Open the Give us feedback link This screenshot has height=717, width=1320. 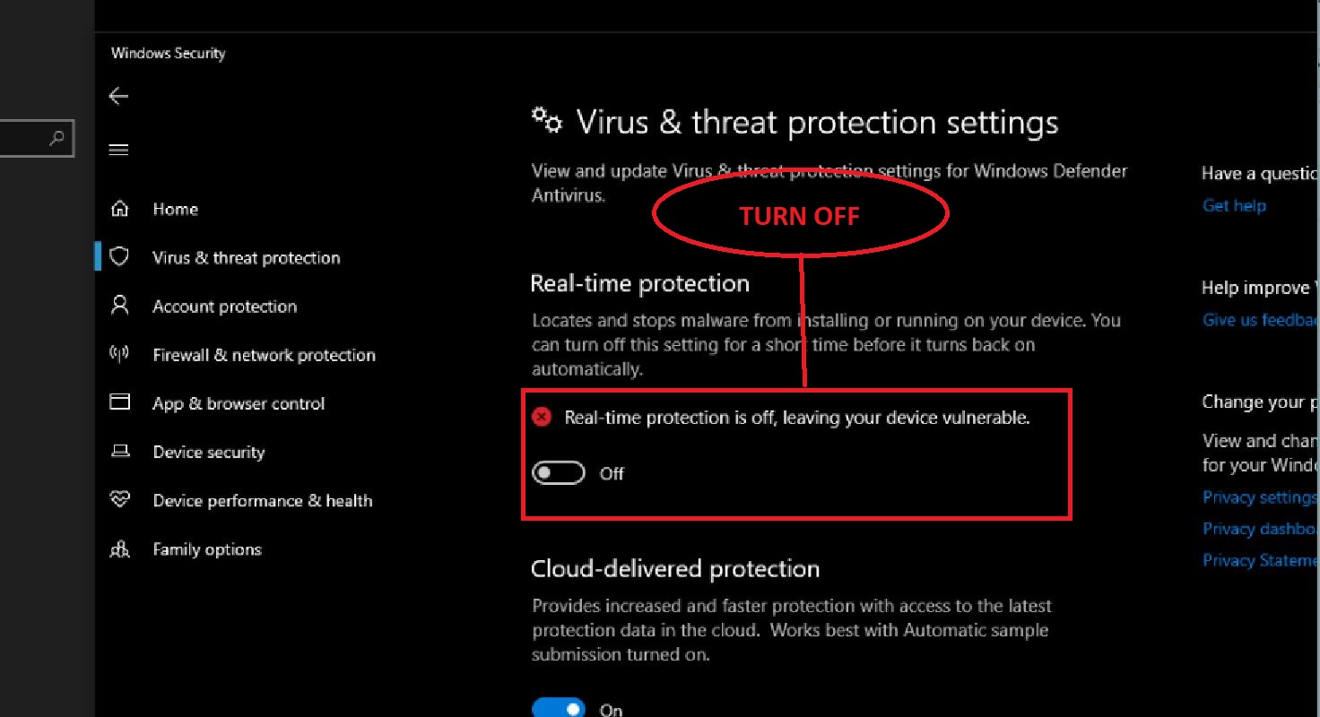click(x=1259, y=319)
